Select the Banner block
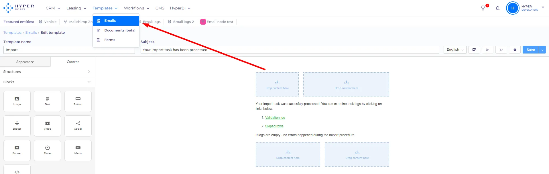This screenshot has height=174, width=549. pyautogui.click(x=17, y=151)
